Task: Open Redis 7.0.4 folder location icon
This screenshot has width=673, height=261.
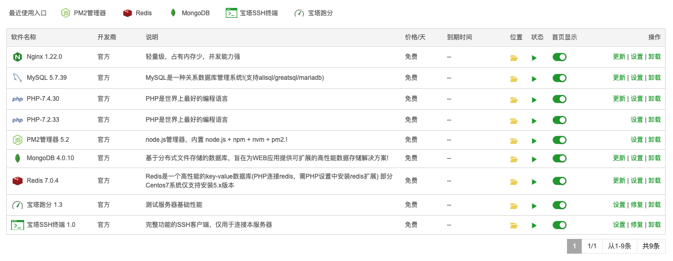Action: point(514,182)
